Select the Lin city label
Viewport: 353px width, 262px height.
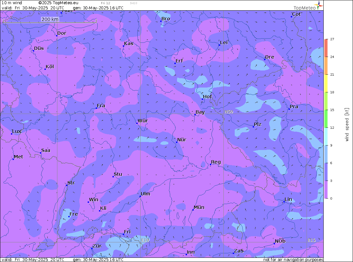[x=288, y=199]
